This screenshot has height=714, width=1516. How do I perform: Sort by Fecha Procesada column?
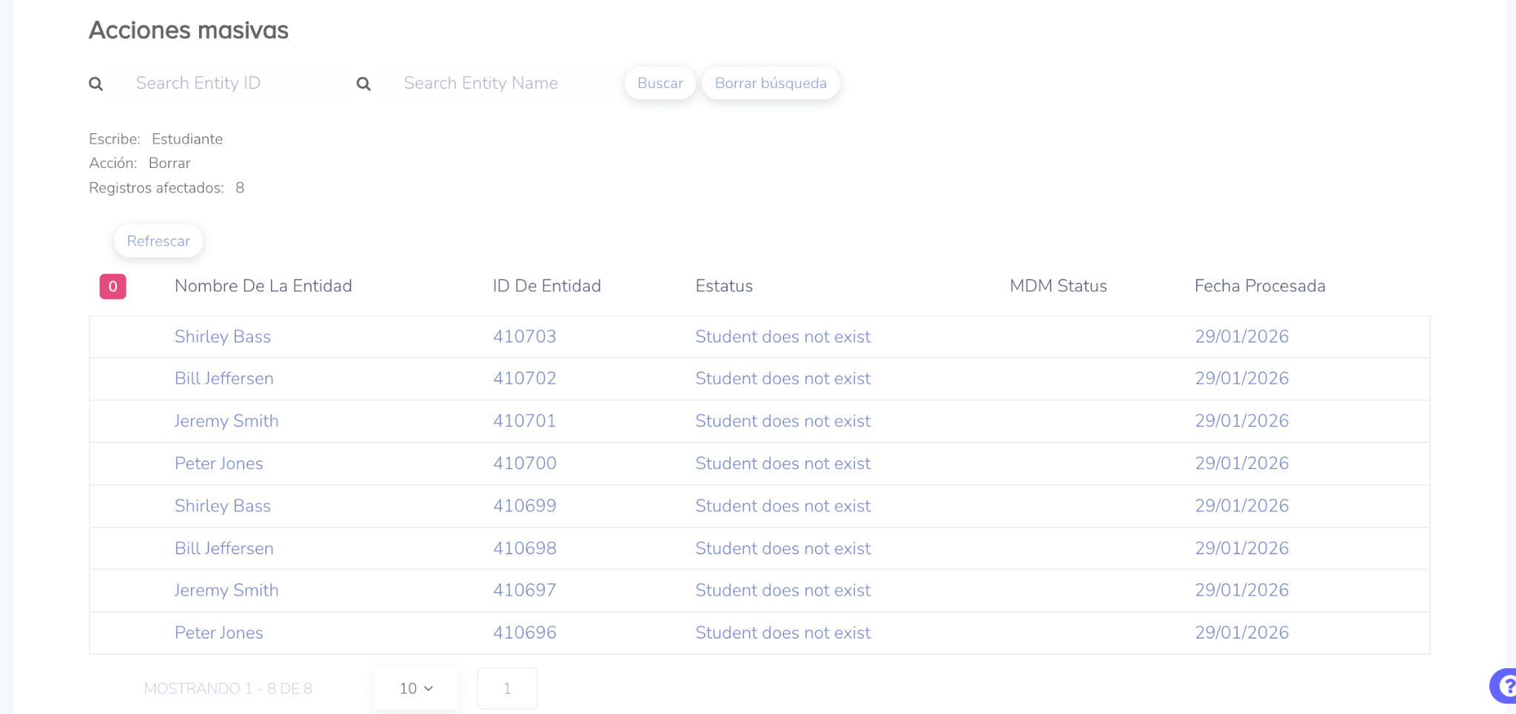[1259, 286]
